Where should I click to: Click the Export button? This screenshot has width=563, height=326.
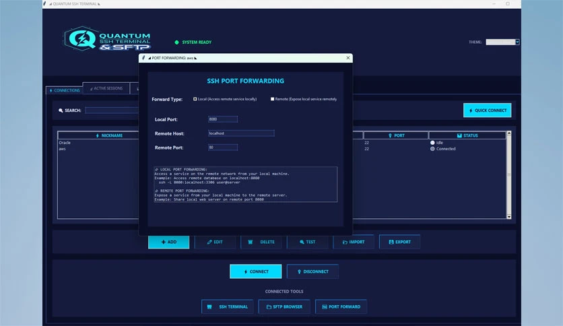399,242
